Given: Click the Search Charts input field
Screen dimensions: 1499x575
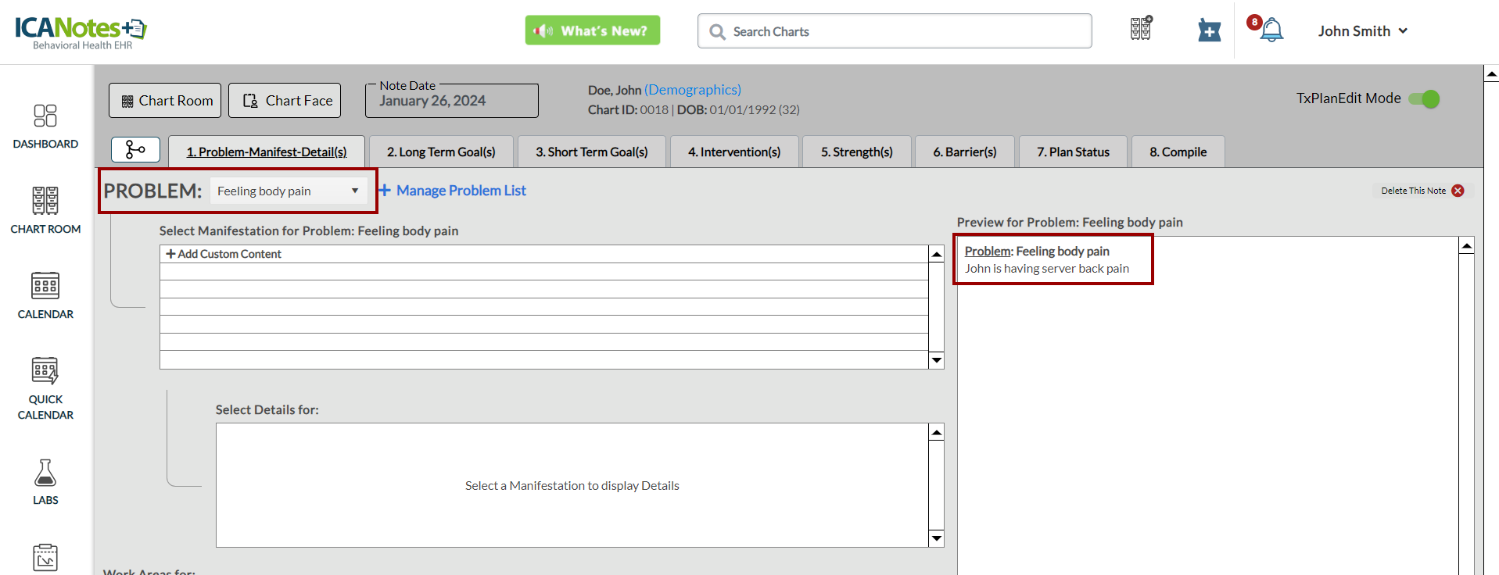Looking at the screenshot, I should (x=895, y=31).
